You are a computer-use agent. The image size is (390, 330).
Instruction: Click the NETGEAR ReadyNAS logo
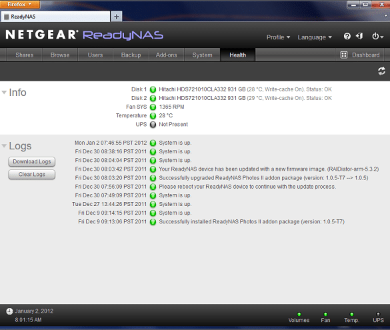pos(84,35)
